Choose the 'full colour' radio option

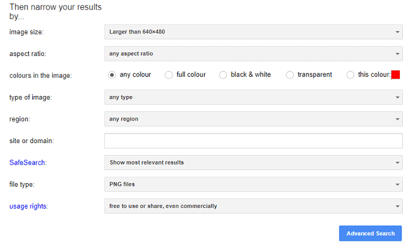coord(169,75)
